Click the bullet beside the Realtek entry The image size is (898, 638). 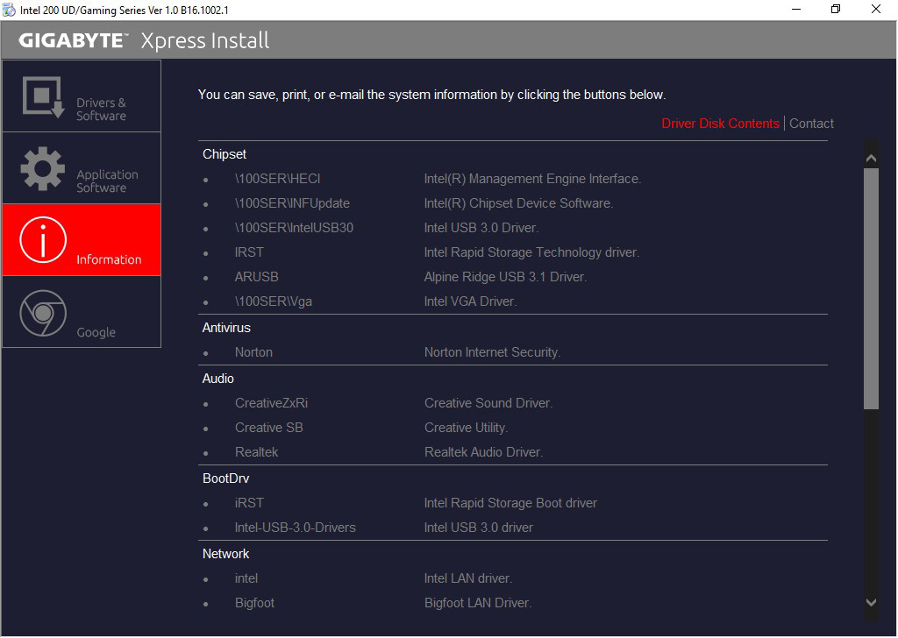[208, 452]
